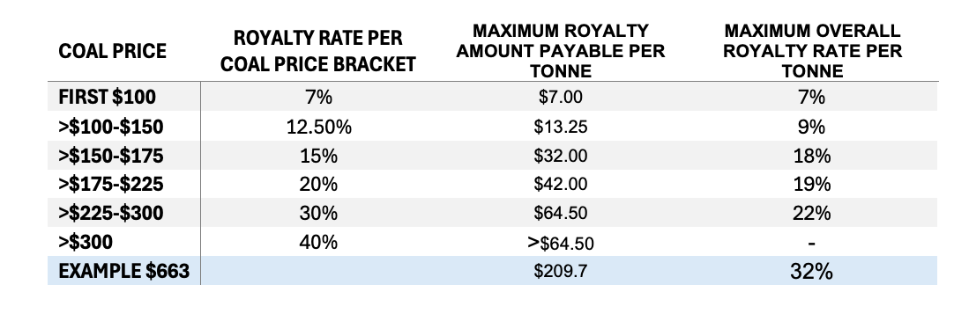969x321 pixels.
Task: Click the ROYALTY RATE PER COAL PRICE BRACKET header
Action: pos(318,50)
